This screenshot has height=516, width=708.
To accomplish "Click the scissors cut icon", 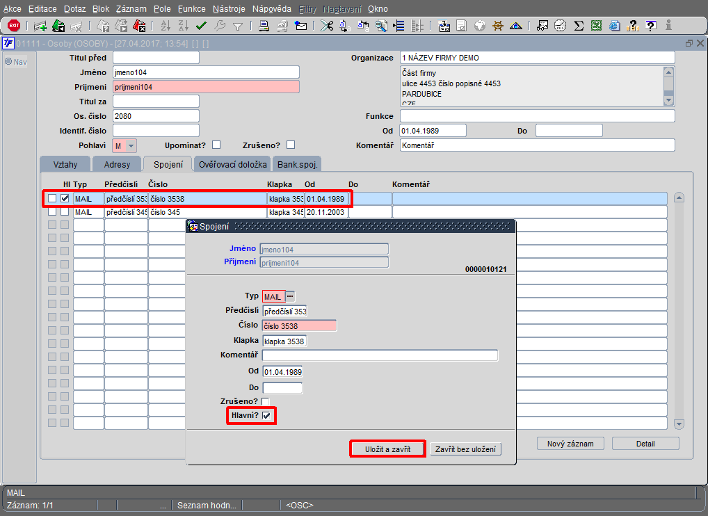I will 326,26.
